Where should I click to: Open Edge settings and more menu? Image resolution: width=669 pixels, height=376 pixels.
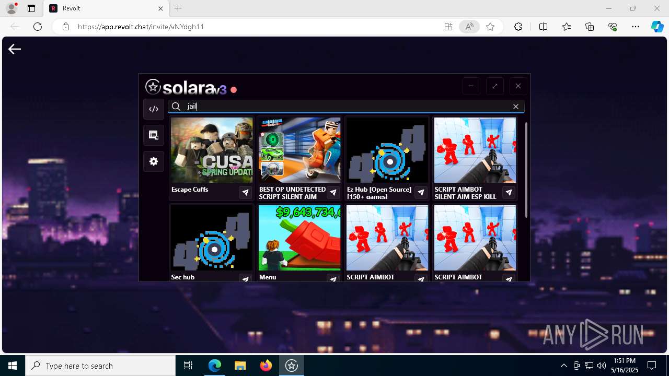coord(636,27)
